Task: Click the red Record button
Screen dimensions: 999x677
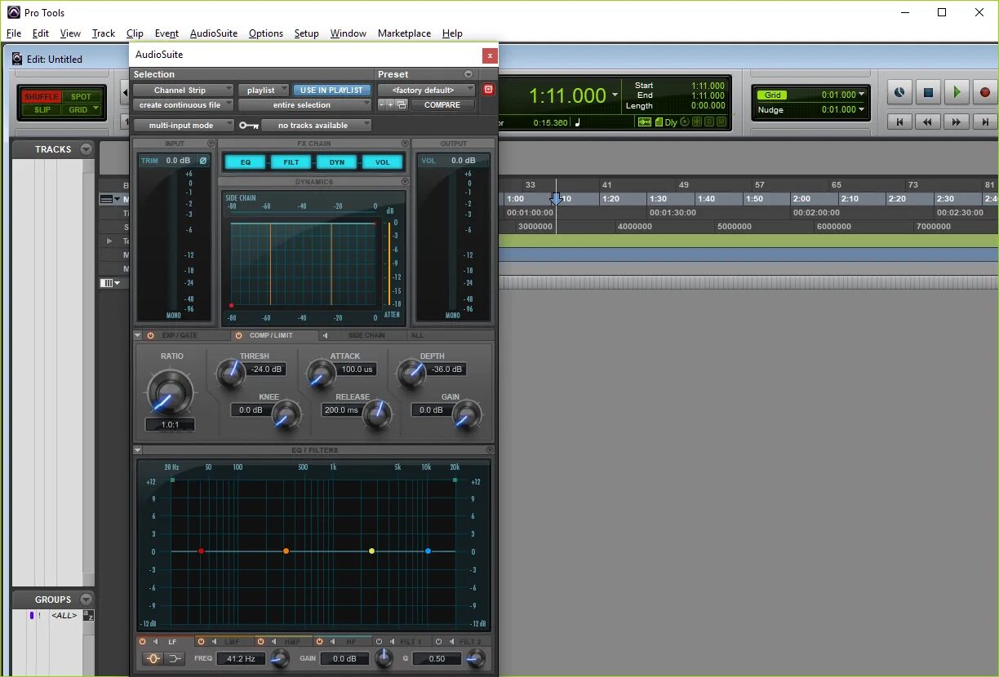Action: pyautogui.click(x=984, y=93)
